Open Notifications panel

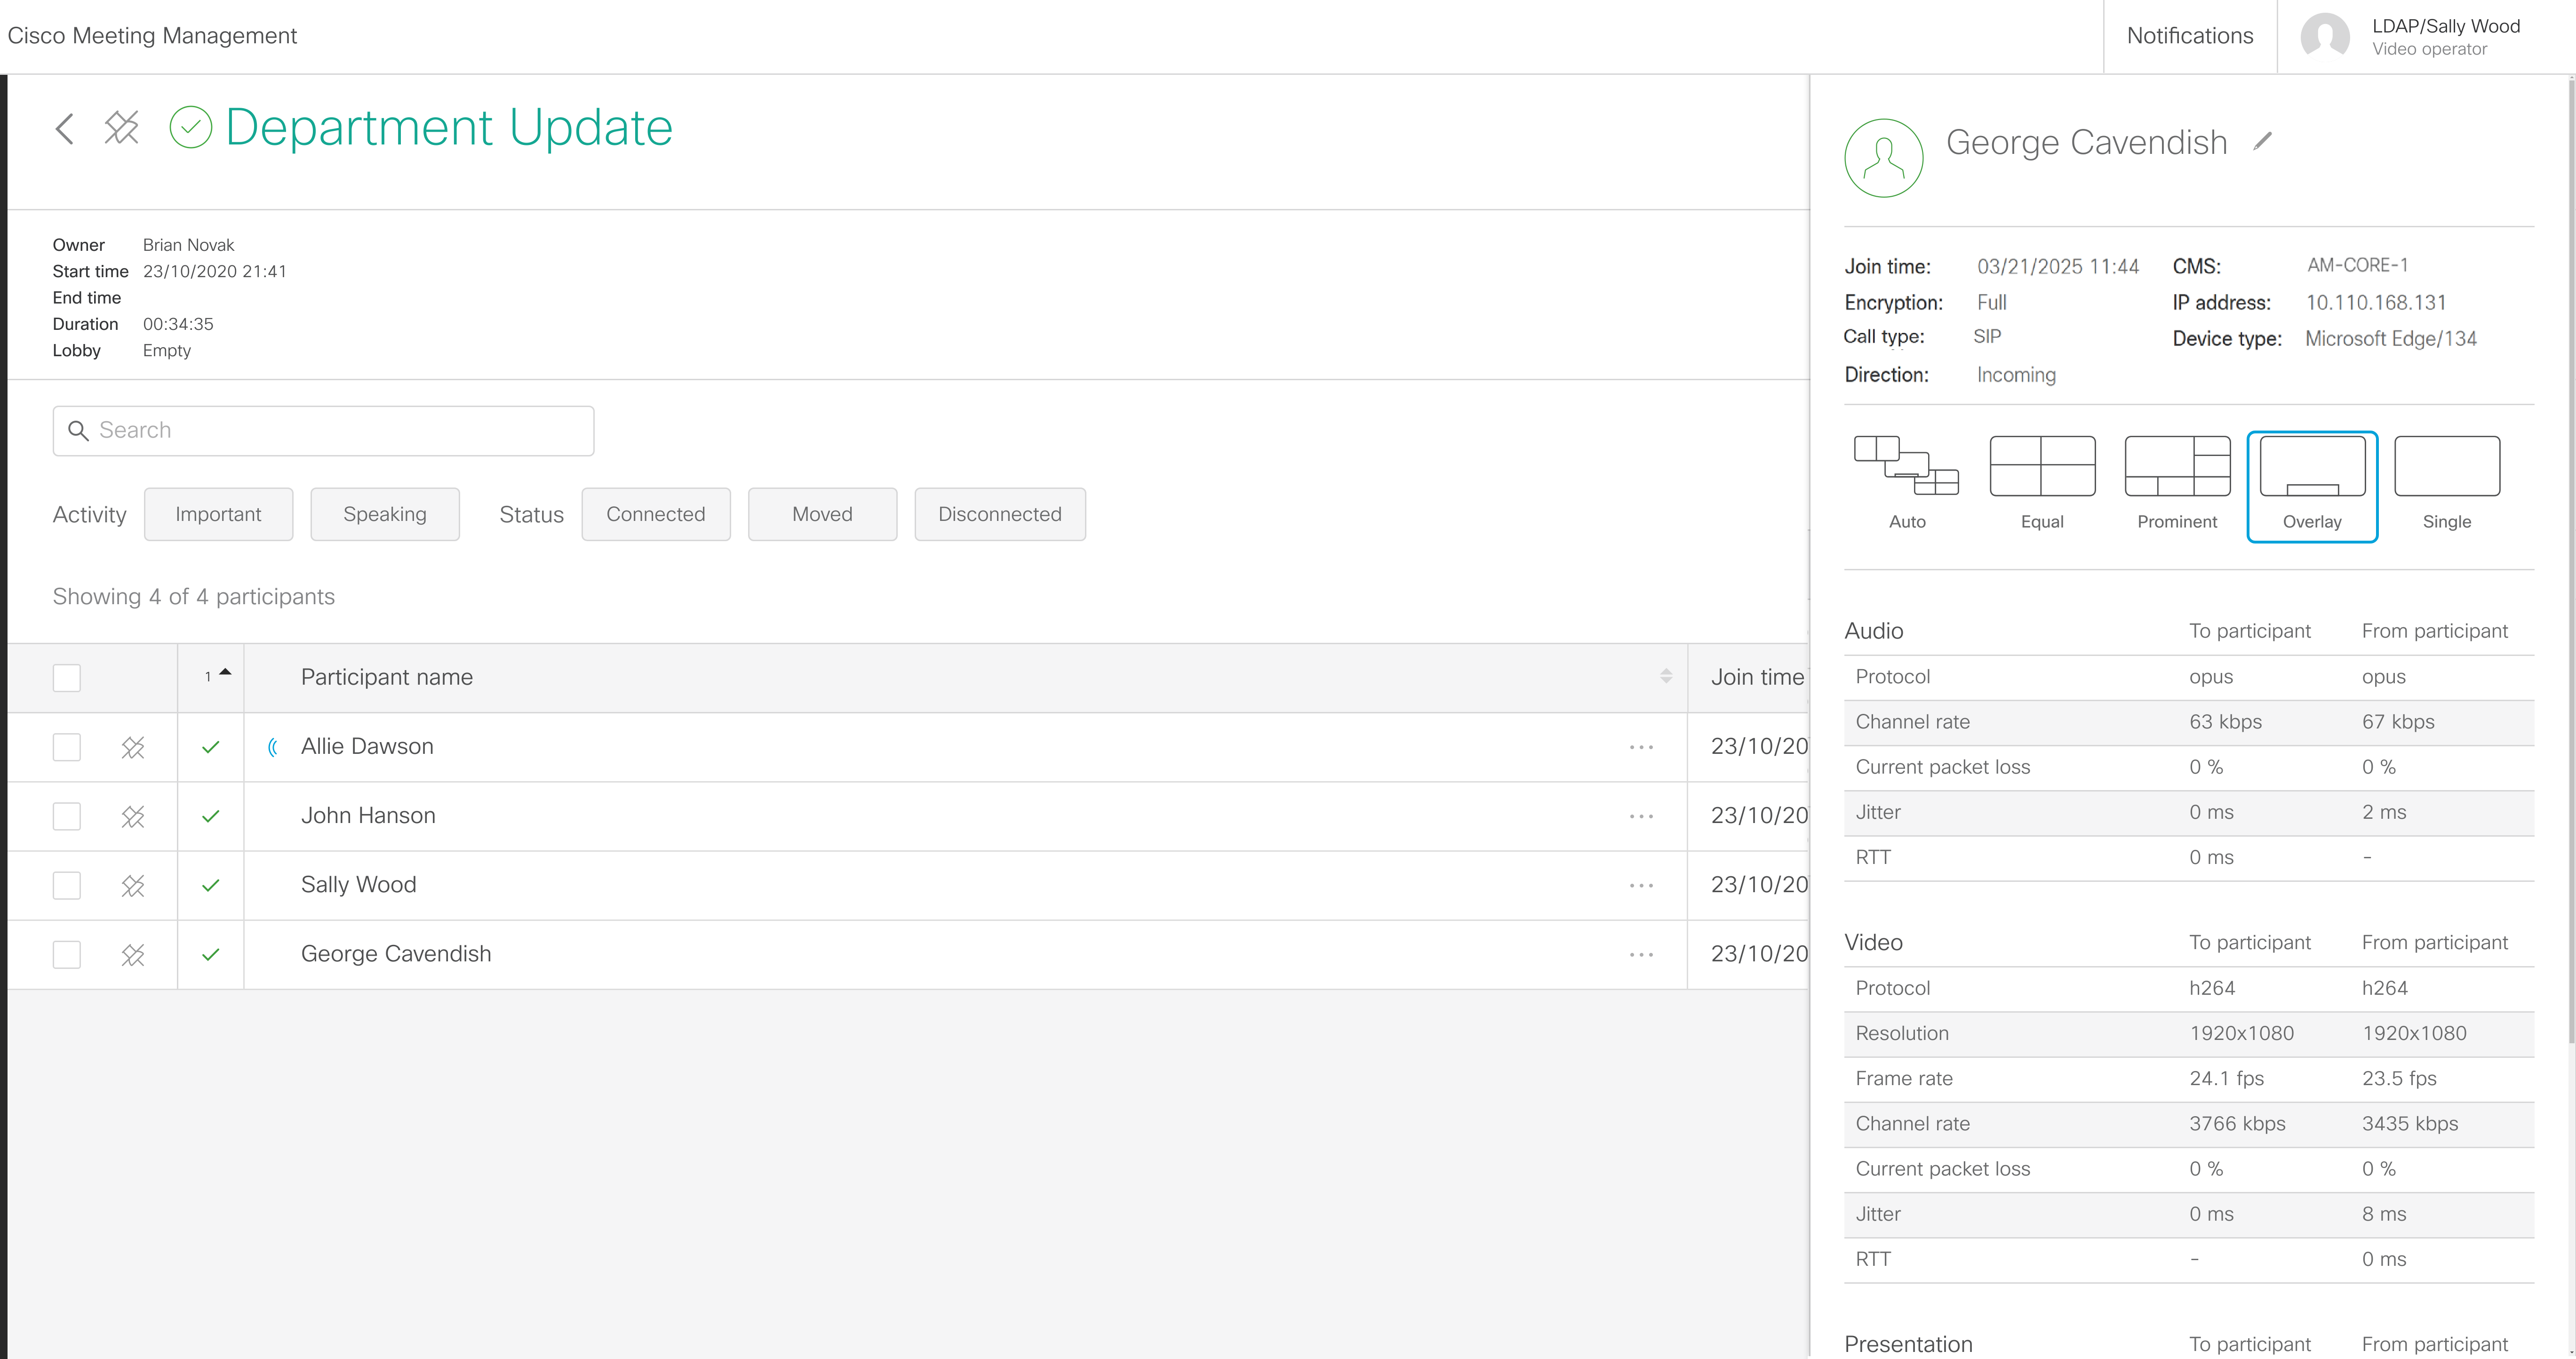click(2190, 36)
